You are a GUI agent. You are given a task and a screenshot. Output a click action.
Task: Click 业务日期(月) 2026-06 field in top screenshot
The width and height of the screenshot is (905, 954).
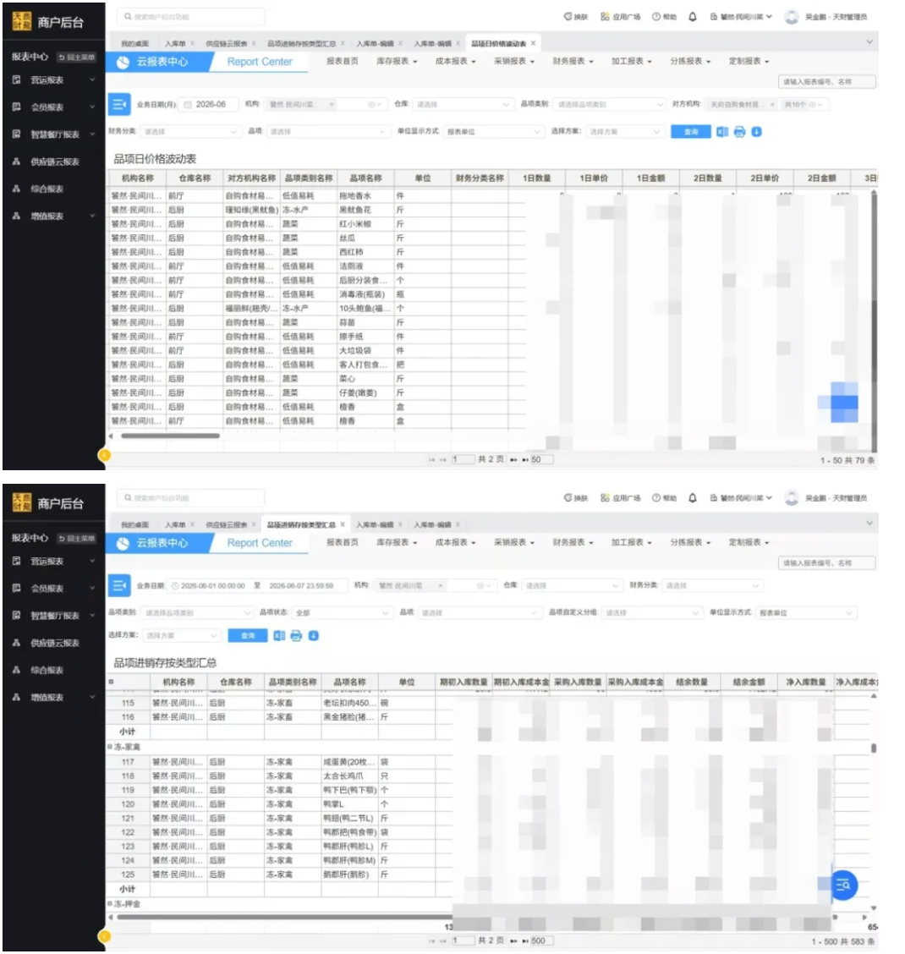pos(210,104)
